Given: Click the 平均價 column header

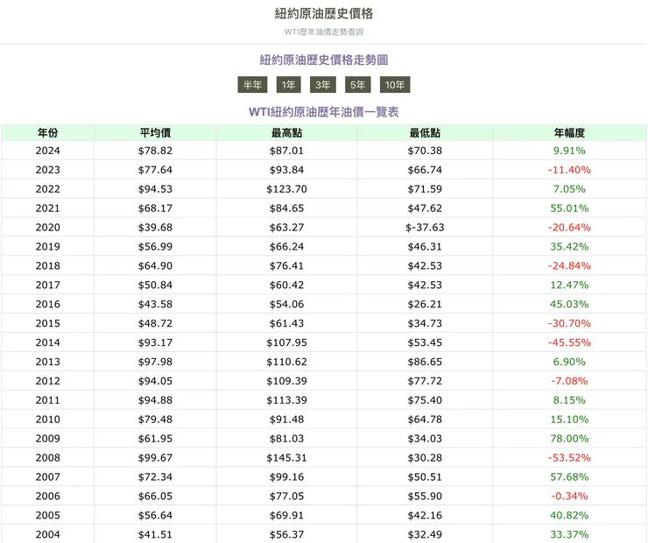Looking at the screenshot, I should pos(155,133).
